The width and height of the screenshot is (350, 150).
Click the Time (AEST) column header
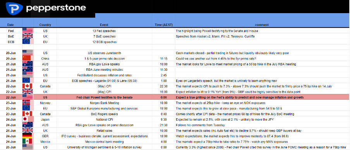click(164, 25)
